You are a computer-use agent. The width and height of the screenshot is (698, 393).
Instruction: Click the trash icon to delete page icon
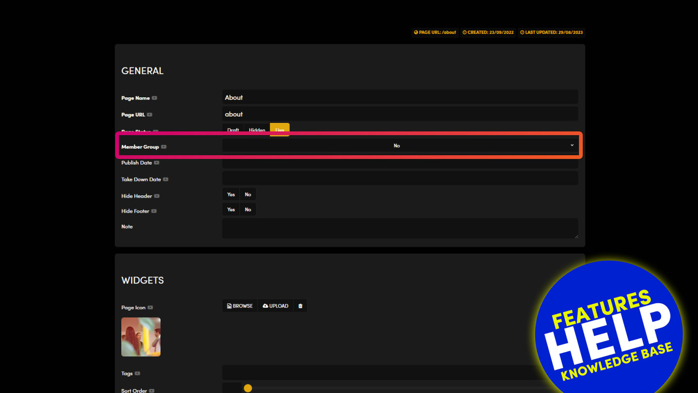[300, 306]
